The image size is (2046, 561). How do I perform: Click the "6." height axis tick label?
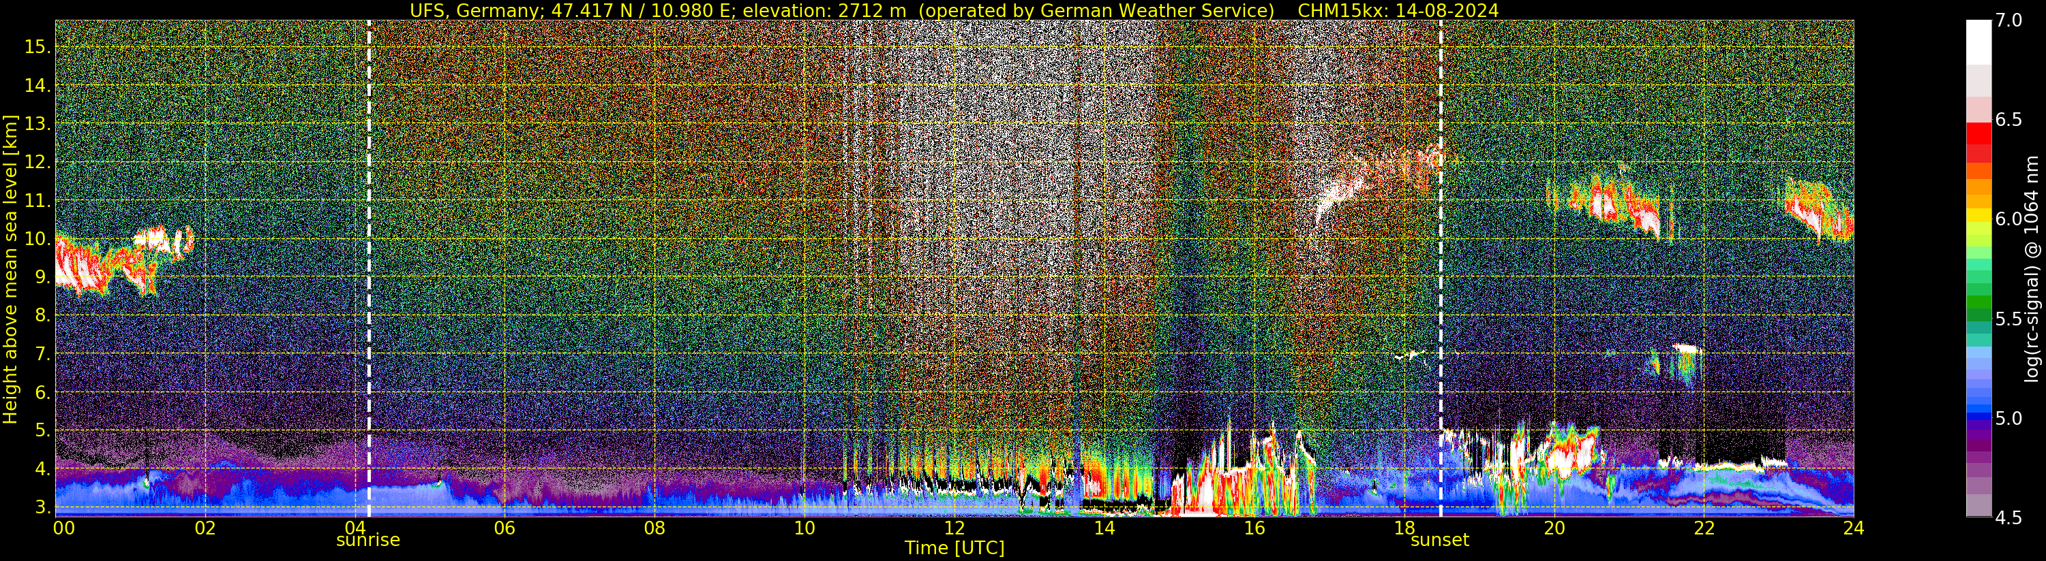point(42,392)
